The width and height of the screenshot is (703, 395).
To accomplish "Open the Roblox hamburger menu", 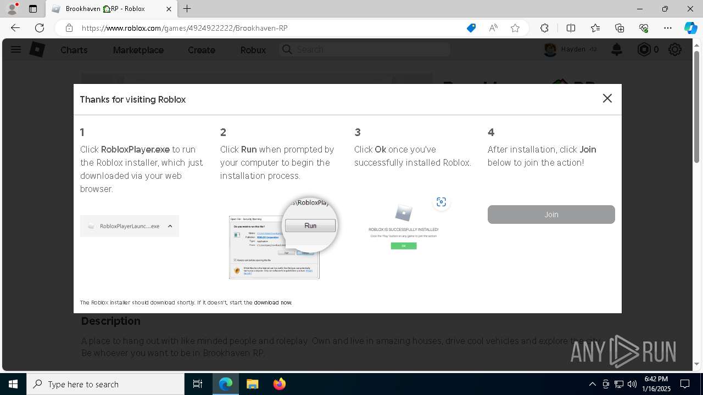I will click(16, 49).
